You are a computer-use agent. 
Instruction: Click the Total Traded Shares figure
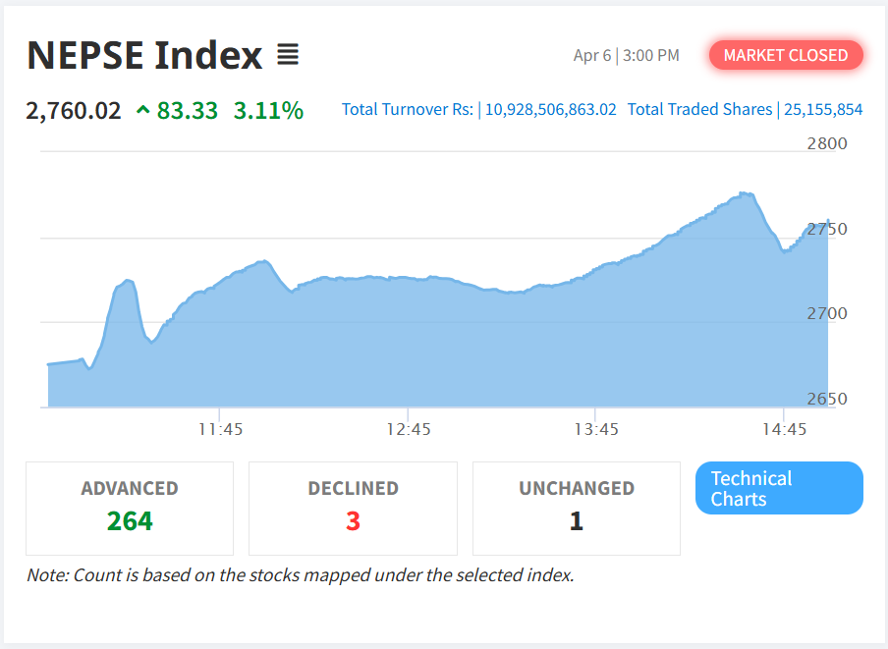point(822,110)
